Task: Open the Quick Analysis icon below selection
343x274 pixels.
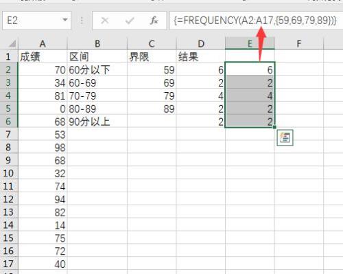Action: click(285, 138)
